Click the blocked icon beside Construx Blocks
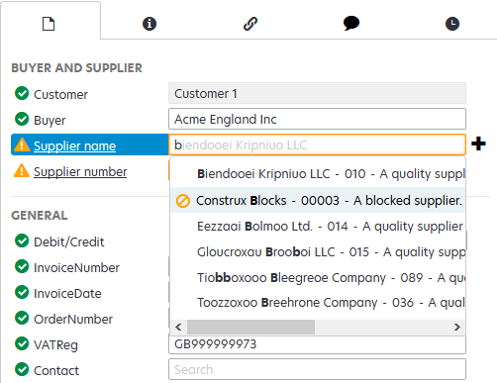Screen dimensions: 497x383 (183, 201)
